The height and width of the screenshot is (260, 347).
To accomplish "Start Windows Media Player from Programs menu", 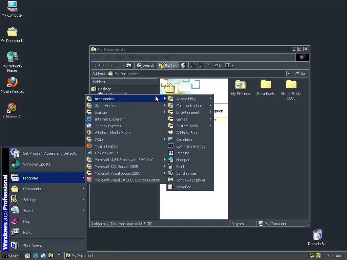I will 126,133.
